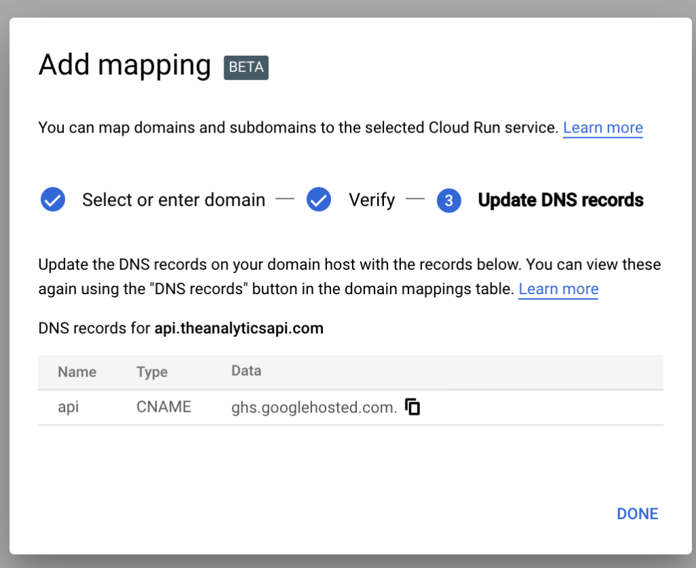Viewport: 696px width, 568px height.
Task: Click the ghs.googlehosted.com. data text
Action: [313, 408]
